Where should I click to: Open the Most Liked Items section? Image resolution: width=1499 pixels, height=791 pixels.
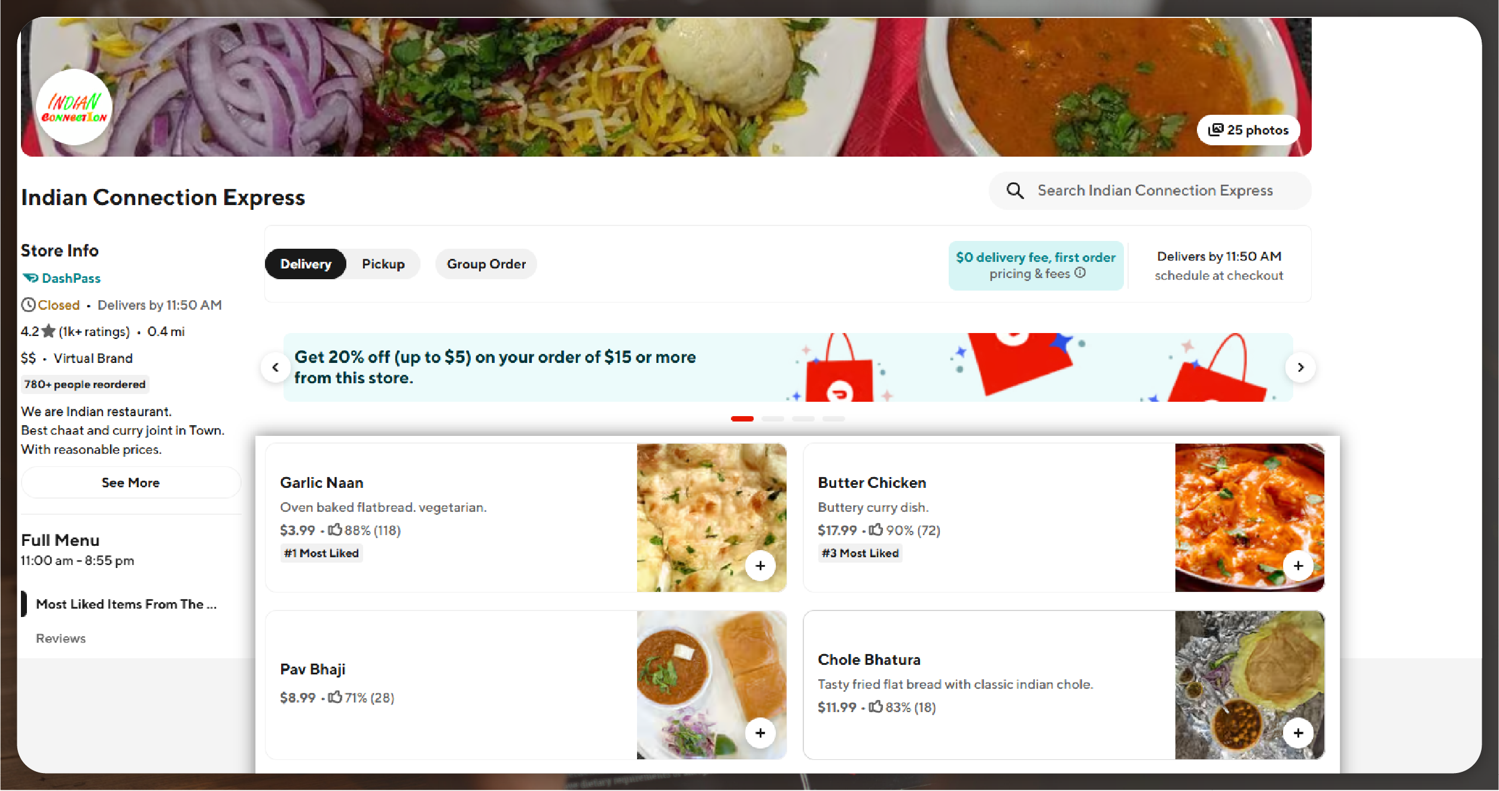click(126, 604)
